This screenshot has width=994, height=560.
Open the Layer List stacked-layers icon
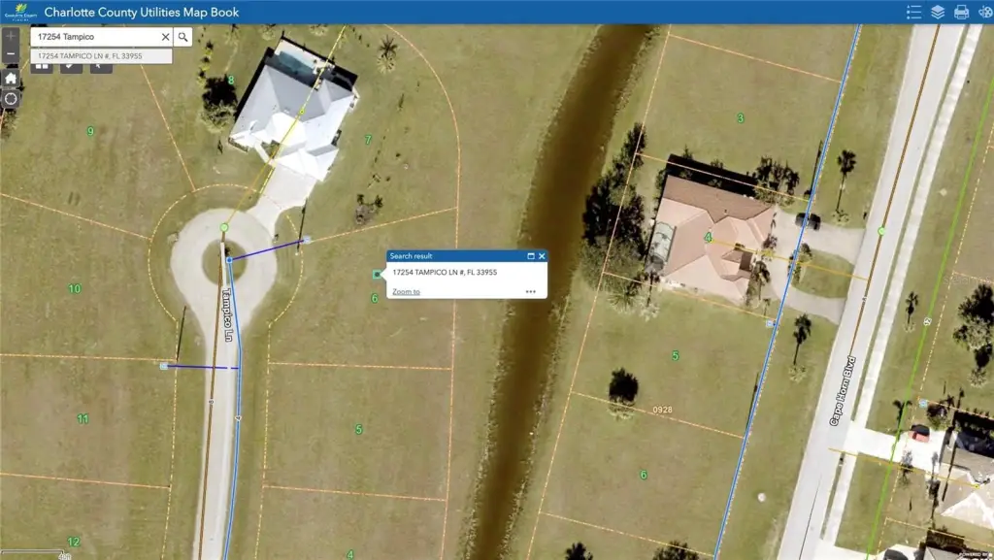pyautogui.click(x=938, y=13)
